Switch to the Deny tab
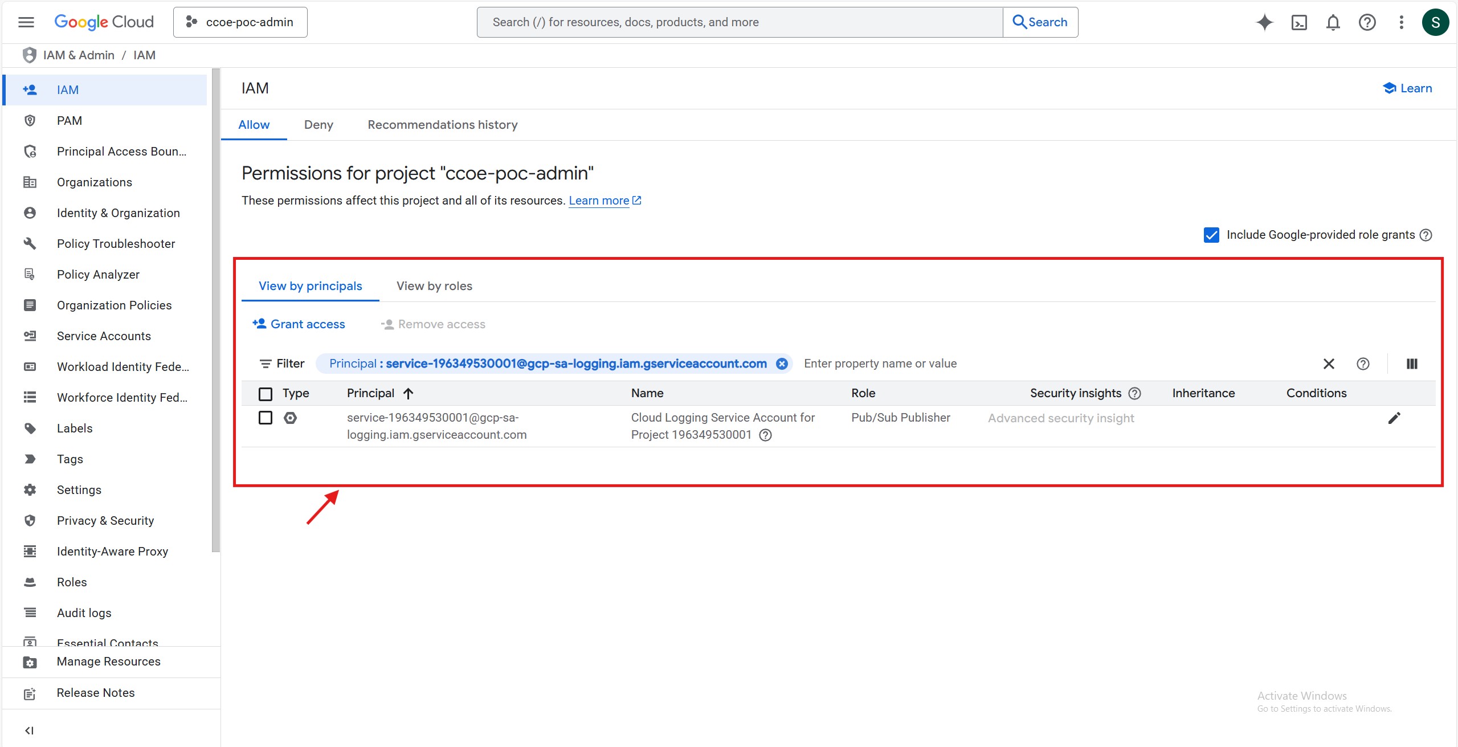 coord(318,125)
